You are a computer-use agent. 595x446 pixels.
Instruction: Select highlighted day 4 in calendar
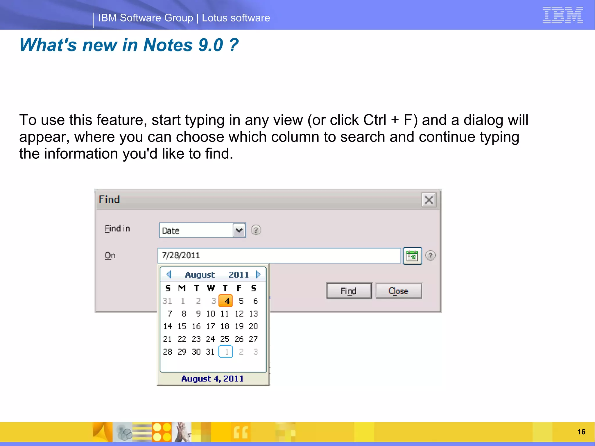pyautogui.click(x=226, y=301)
